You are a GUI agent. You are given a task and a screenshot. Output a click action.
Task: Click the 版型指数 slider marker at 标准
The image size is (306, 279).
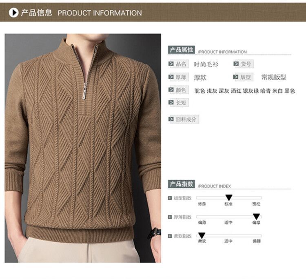point(229,198)
